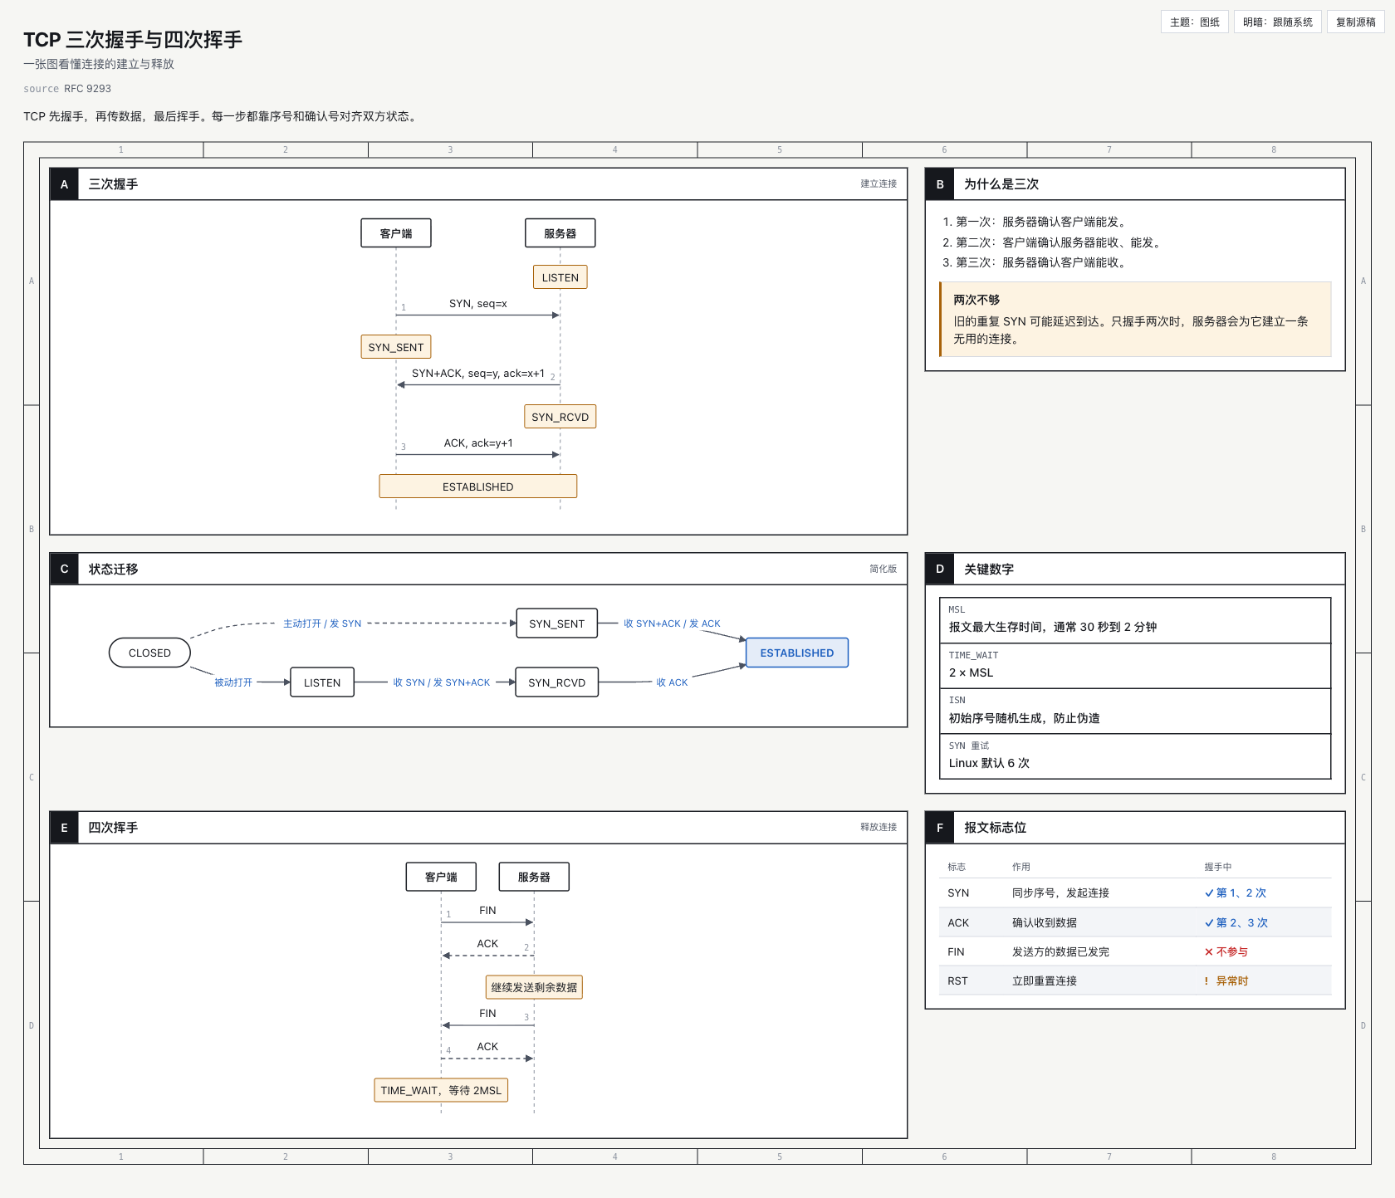Click the 主动打开 / 发 SYN transition label
Image resolution: width=1395 pixels, height=1198 pixels.
pos(322,623)
